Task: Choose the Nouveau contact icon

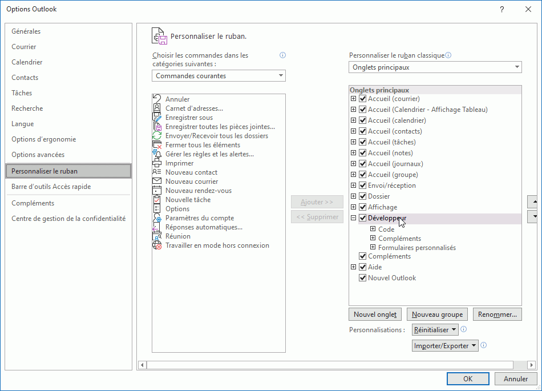Action: (157, 172)
